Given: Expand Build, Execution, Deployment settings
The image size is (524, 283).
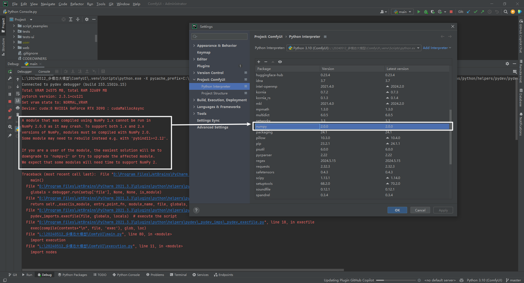Looking at the screenshot, I should point(194,100).
